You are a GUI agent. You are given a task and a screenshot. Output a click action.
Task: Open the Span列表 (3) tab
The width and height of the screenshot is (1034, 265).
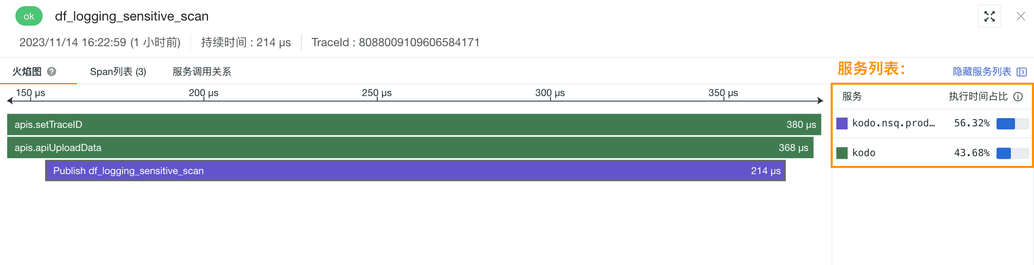(x=118, y=72)
